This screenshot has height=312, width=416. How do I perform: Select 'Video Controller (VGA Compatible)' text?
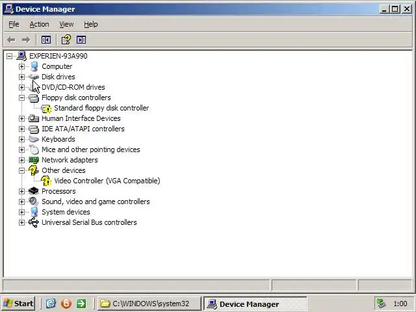tap(107, 181)
